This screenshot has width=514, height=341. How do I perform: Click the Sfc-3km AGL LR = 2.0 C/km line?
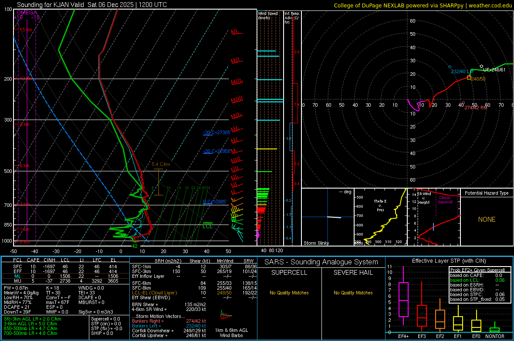tap(33, 319)
